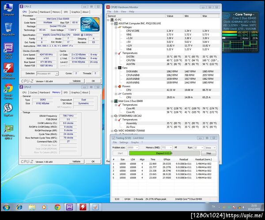Collapse the Fans tree branch
Viewport: 265px width, 220px height.
coord(116,68)
